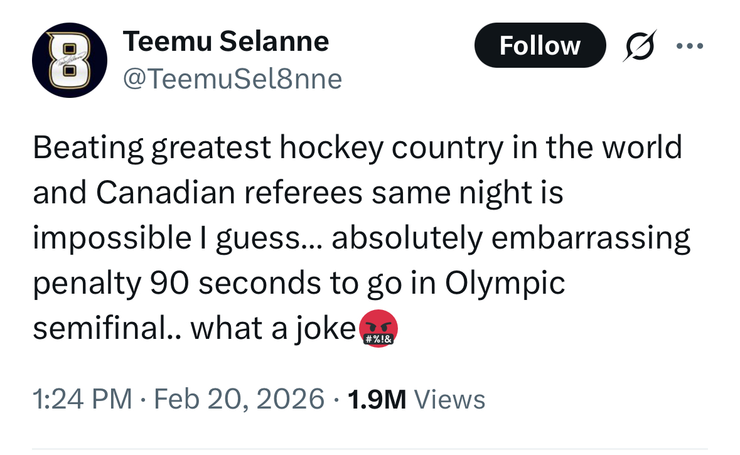Open the Teemu Selanne display name link
This screenshot has height=455, width=740.
point(225,42)
